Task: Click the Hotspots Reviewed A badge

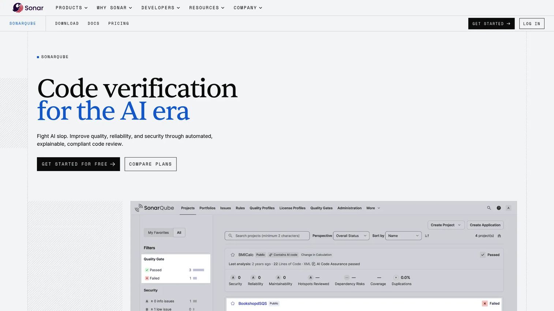Action: pos(311,277)
